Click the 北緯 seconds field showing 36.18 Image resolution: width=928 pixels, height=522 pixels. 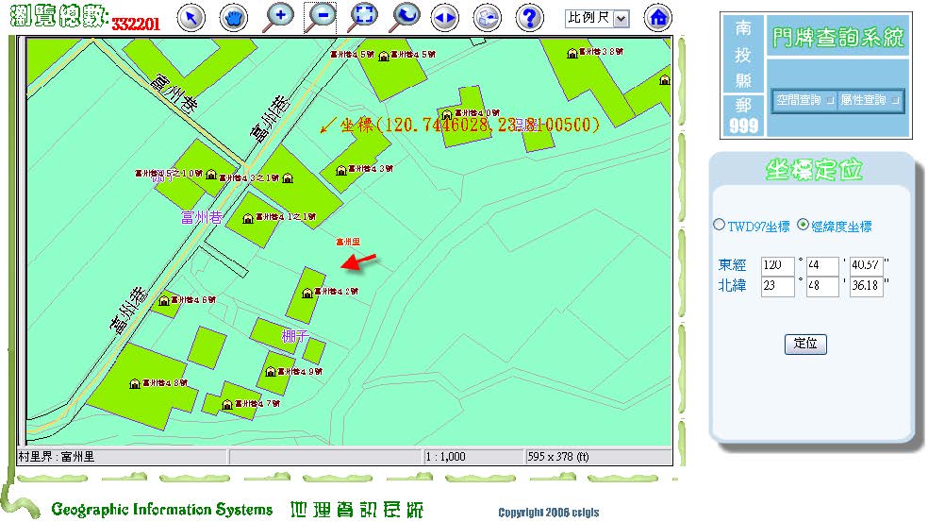866,286
